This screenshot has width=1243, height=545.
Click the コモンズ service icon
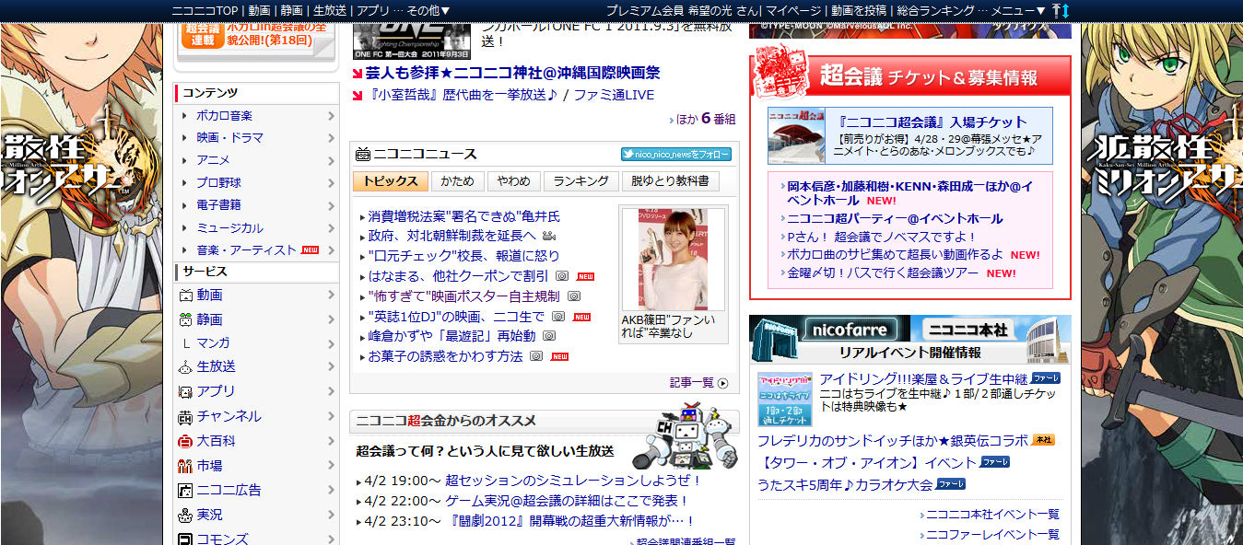click(185, 539)
